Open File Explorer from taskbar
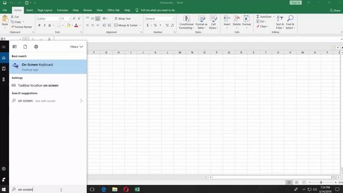Image resolution: width=343 pixels, height=193 pixels. [115, 189]
